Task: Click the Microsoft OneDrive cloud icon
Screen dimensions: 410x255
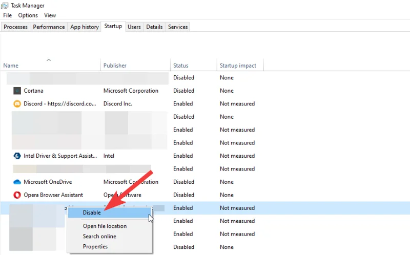Action: (17, 182)
